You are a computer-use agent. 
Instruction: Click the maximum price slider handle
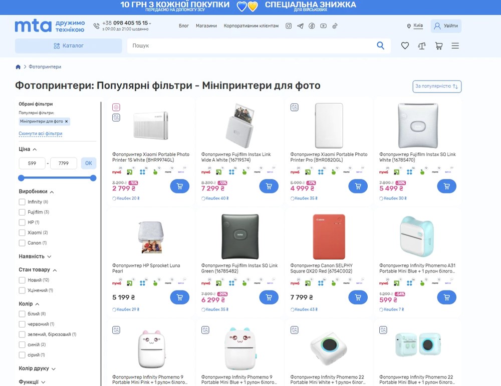click(x=93, y=178)
